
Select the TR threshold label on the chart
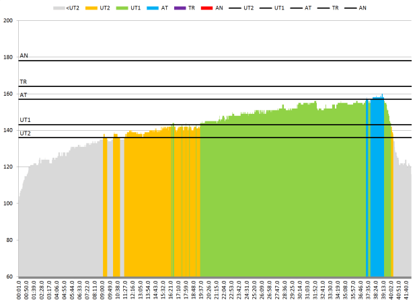pyautogui.click(x=24, y=82)
